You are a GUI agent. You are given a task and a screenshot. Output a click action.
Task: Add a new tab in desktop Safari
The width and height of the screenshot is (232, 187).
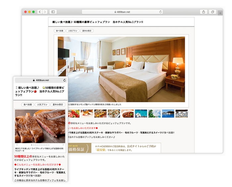point(220,13)
